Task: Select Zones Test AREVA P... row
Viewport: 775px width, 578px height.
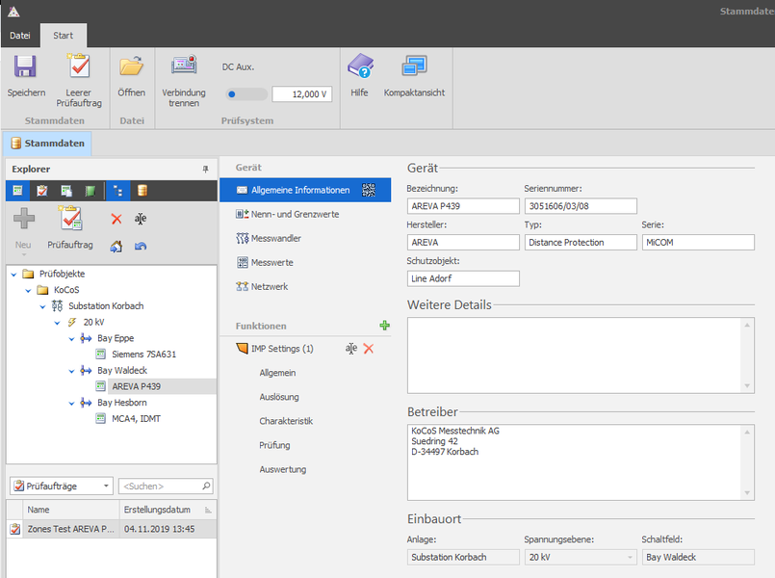Action: point(112,529)
